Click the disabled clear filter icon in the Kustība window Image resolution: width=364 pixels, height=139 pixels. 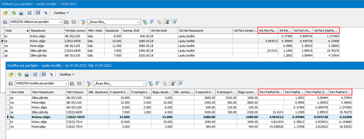pos(165,84)
